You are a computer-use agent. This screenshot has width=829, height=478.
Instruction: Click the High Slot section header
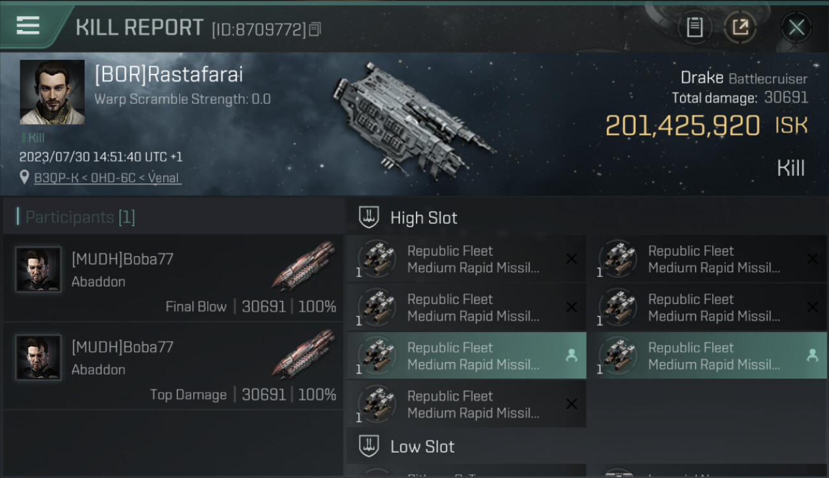423,218
